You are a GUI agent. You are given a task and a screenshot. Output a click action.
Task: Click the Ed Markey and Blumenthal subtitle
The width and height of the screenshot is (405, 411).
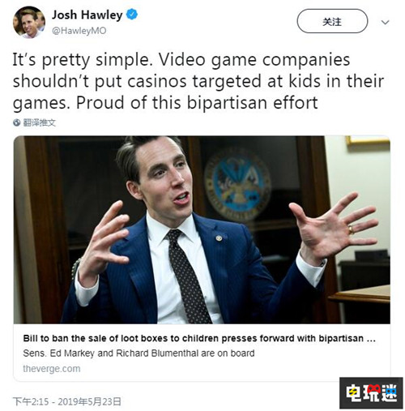click(x=139, y=353)
